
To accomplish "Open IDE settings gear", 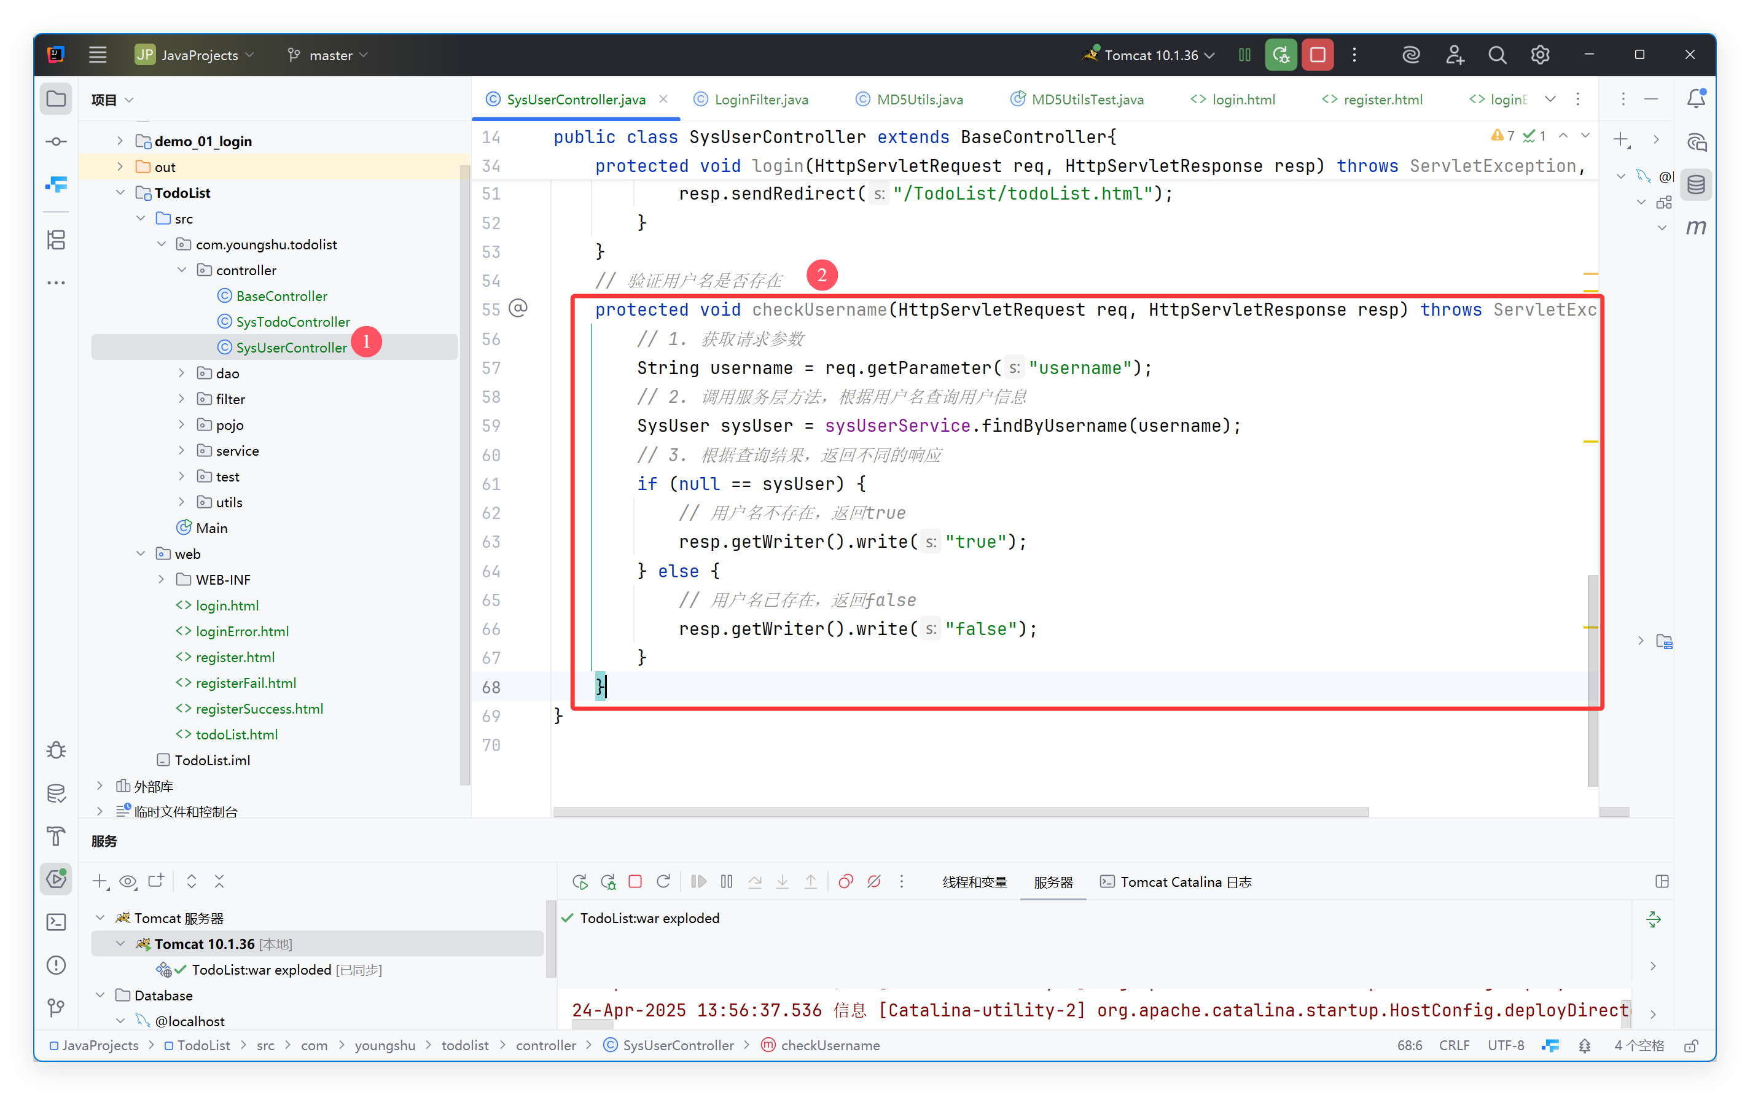I will click(1540, 55).
